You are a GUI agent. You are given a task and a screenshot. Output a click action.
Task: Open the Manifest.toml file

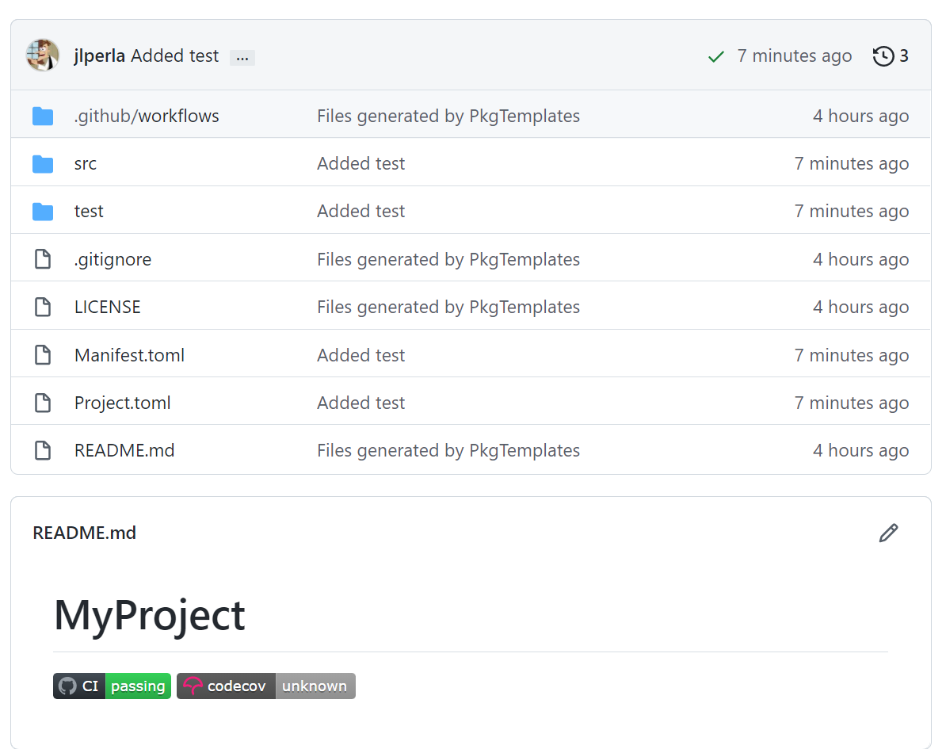[129, 355]
